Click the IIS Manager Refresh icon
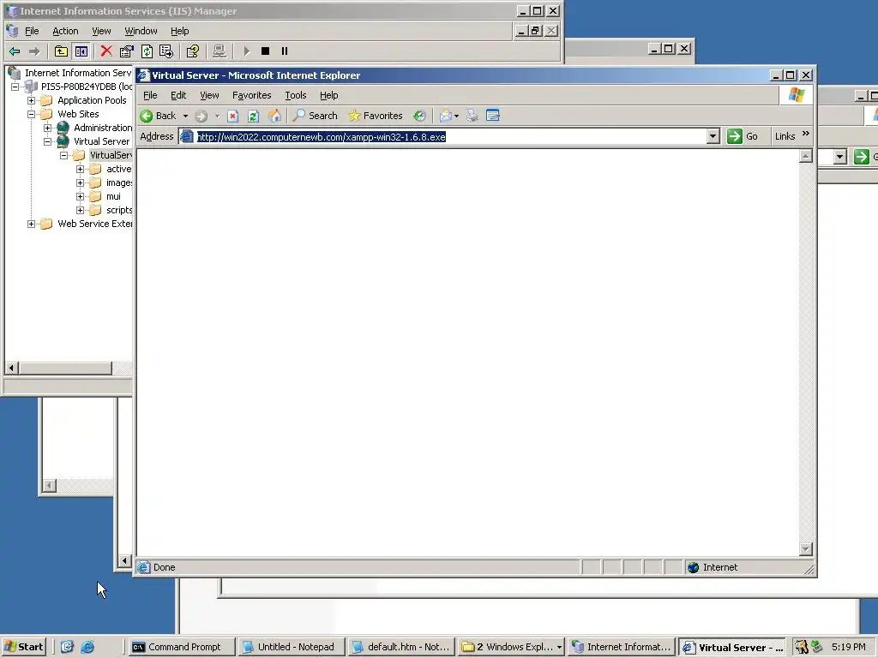Image resolution: width=878 pixels, height=658 pixels. [147, 51]
